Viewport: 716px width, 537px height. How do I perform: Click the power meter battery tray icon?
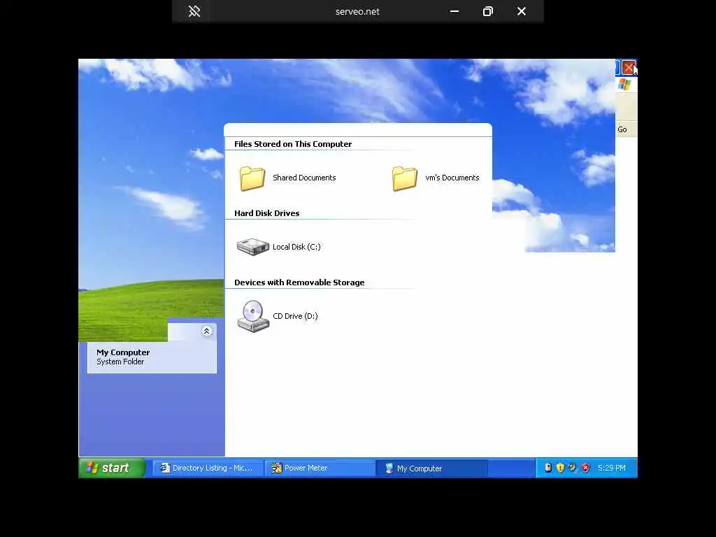tap(548, 468)
